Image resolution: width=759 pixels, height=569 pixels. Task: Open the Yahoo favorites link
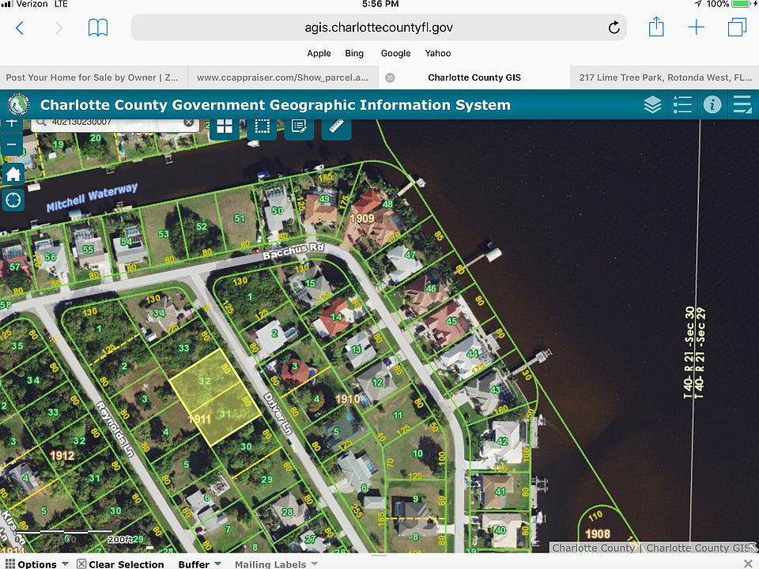pos(438,53)
